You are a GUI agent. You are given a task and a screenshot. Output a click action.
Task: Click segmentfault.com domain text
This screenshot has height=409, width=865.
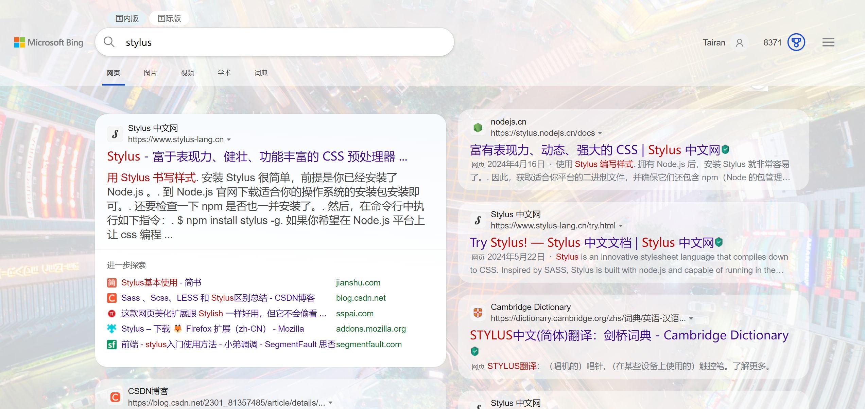[369, 345]
